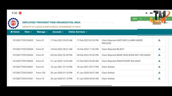Select claim ID 10128677295106004
This screenshot has width=172, height=96.
(x=23, y=49)
